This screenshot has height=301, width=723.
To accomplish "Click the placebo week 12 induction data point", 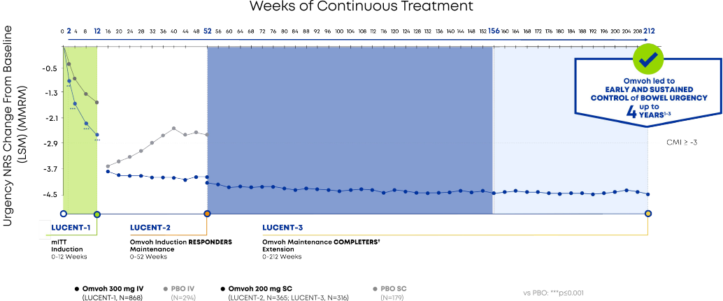I will (x=96, y=102).
